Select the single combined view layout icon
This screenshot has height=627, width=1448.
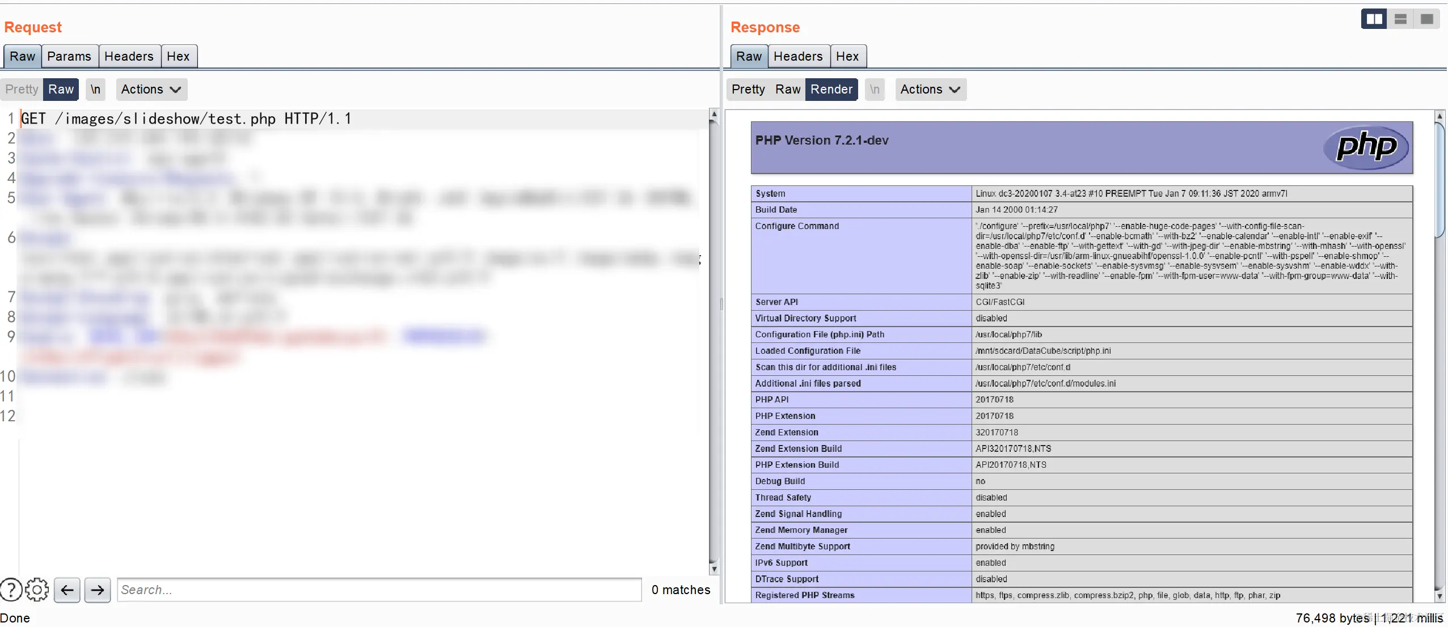1426,19
